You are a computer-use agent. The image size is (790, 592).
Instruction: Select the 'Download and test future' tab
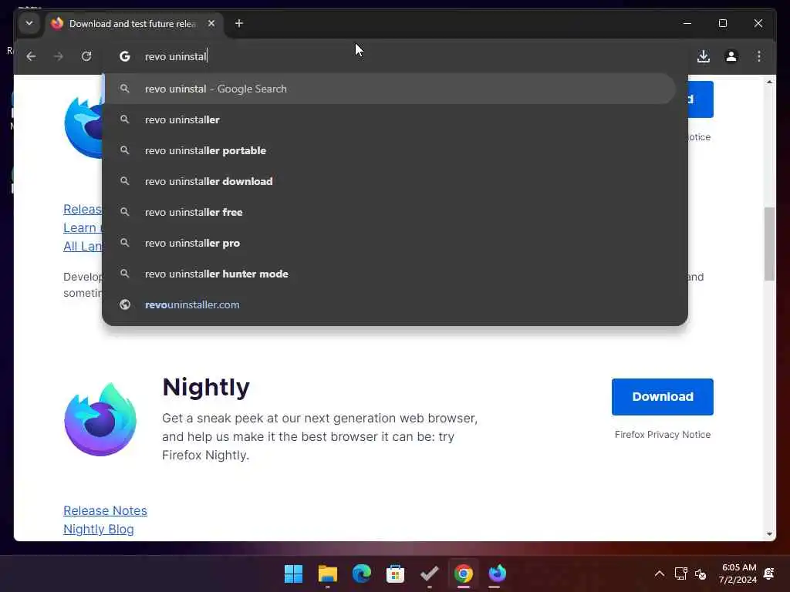point(134,24)
